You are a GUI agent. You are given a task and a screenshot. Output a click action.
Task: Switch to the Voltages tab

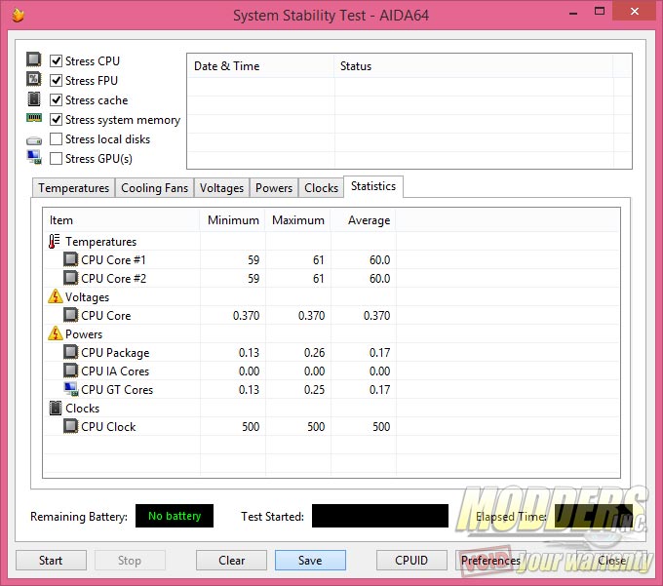coord(221,188)
